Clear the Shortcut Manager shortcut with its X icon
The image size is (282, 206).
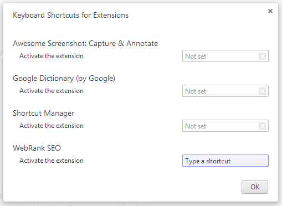(x=262, y=126)
